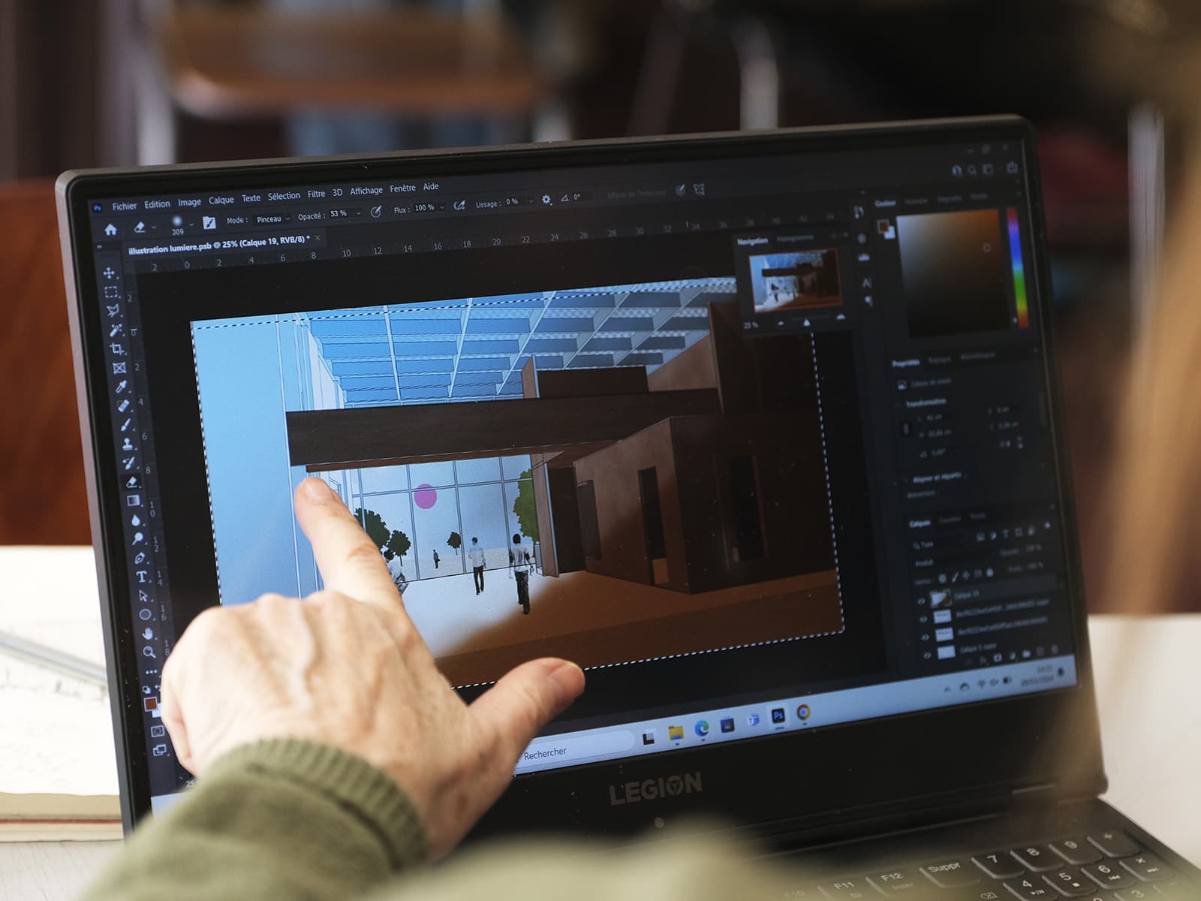Toggle visibility of the second layer
This screenshot has height=901, width=1201.
click(x=923, y=619)
